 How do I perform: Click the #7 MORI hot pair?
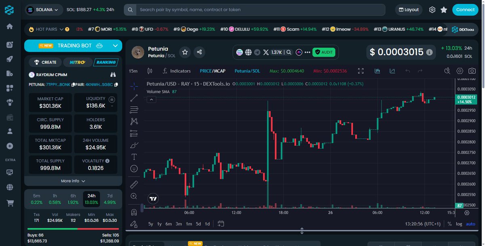pyautogui.click(x=107, y=29)
